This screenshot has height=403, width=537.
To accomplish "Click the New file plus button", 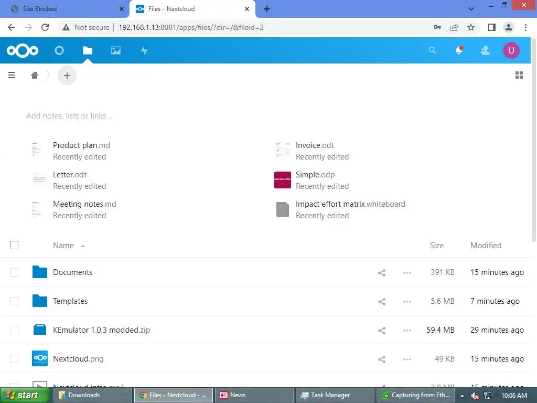I will 67,76.
